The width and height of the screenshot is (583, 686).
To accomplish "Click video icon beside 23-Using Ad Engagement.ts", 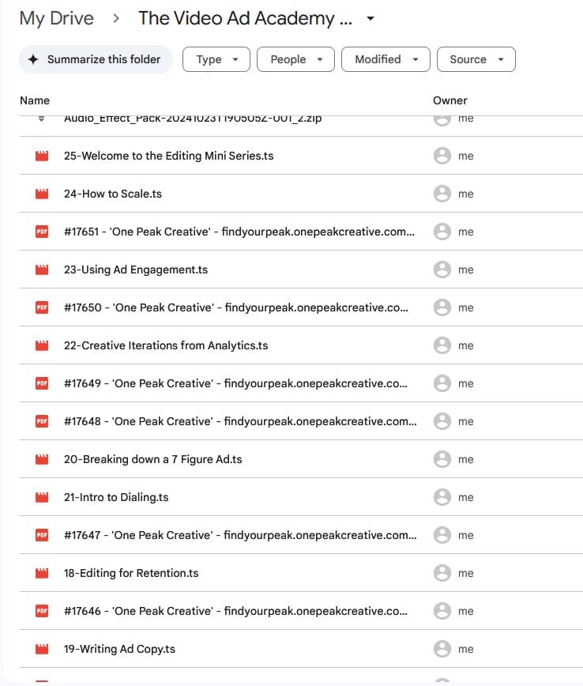I will click(x=42, y=269).
